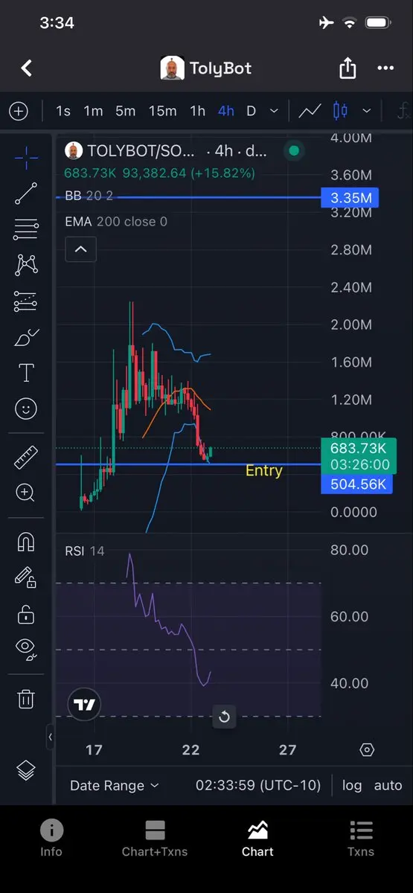Click the TradingView logo badge
The height and width of the screenshot is (893, 413).
tap(85, 705)
